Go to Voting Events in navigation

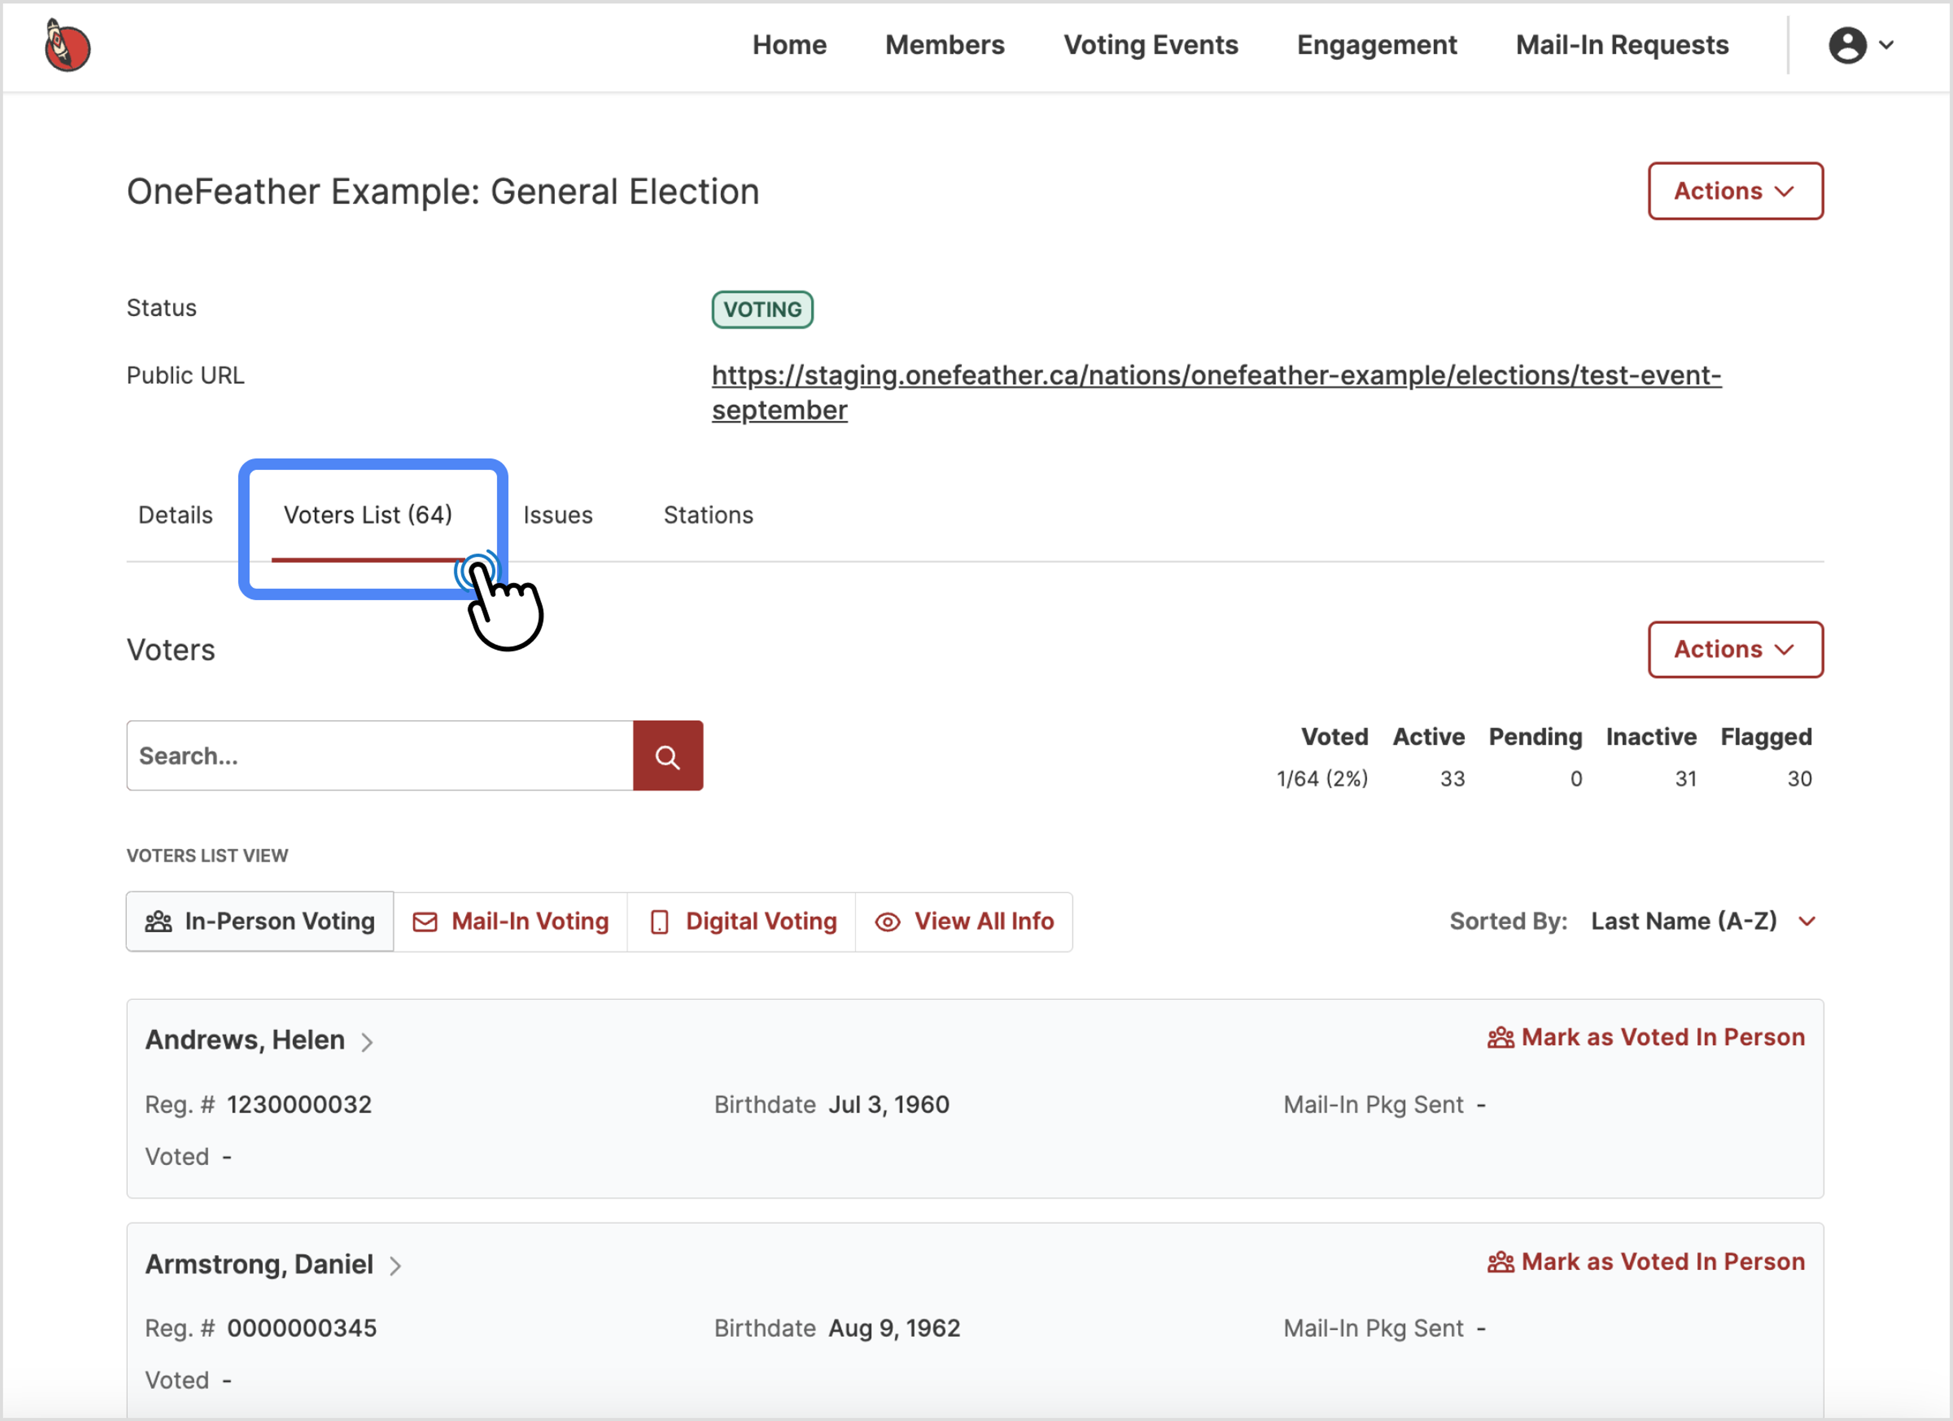click(1150, 45)
